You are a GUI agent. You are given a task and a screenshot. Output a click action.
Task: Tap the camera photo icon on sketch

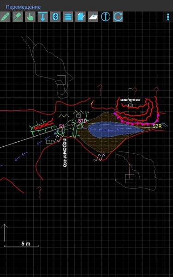(131, 105)
